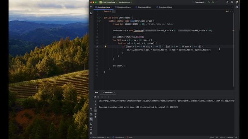
Task: Open the Git version control tool window
Action: point(91,133)
